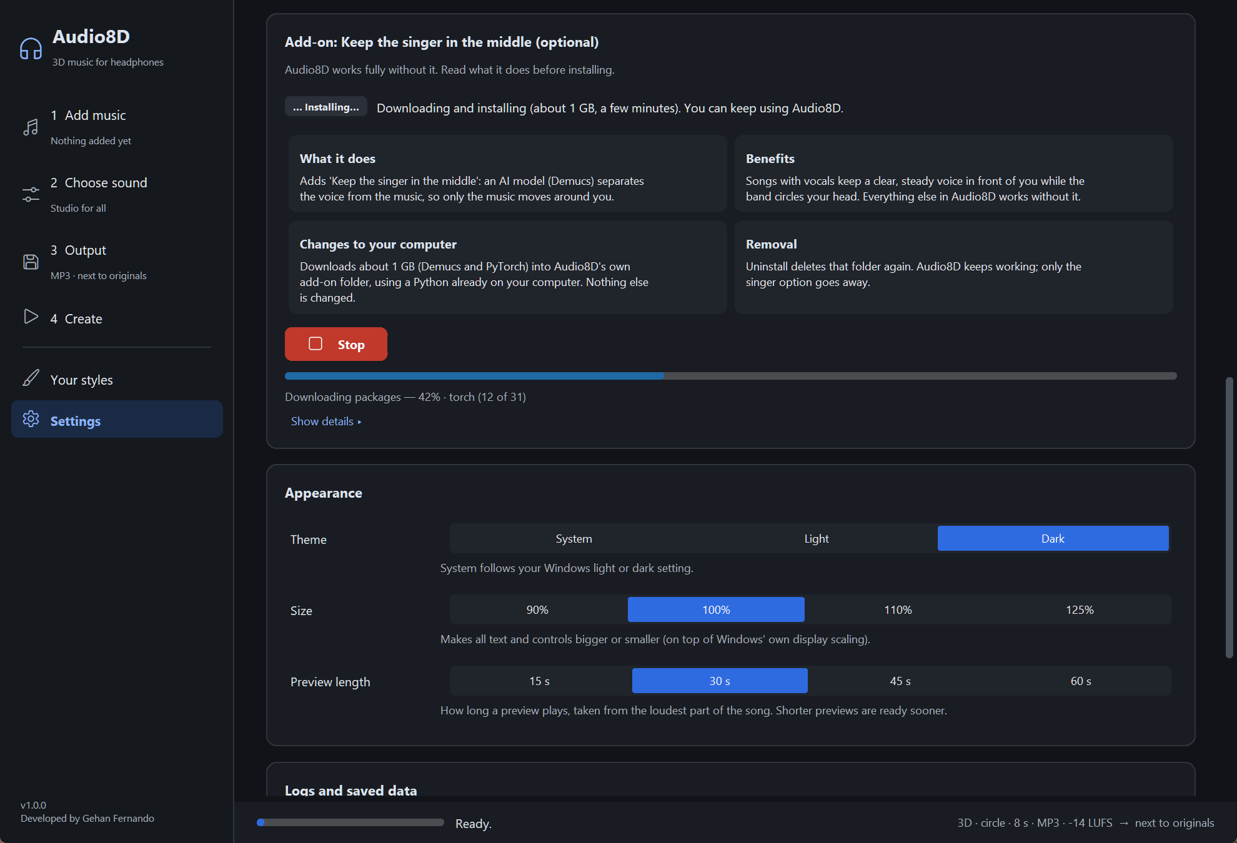Click the 'Logs and saved data' heading
The image size is (1237, 843).
click(350, 790)
